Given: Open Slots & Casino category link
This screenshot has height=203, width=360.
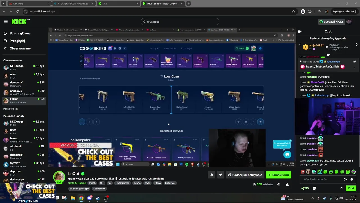Looking at the screenshot, I should 77,183.
